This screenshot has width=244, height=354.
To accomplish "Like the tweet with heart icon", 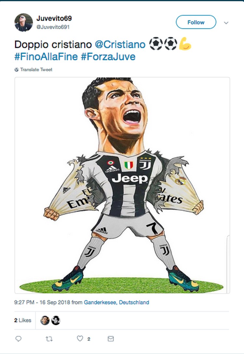I will tap(80, 338).
